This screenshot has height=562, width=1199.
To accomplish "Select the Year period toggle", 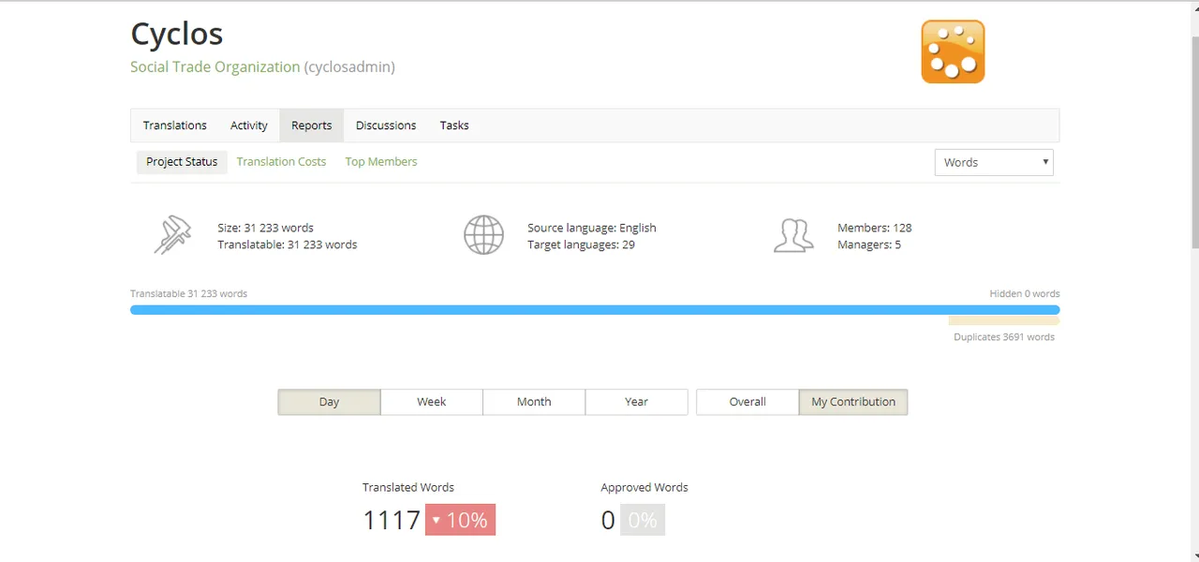I will 637,402.
